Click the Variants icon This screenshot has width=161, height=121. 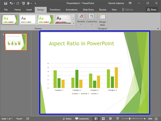click(81, 16)
